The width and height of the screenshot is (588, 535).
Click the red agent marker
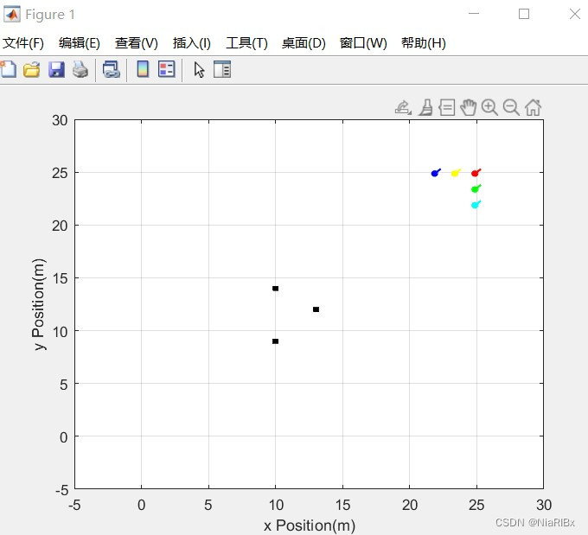click(x=475, y=173)
